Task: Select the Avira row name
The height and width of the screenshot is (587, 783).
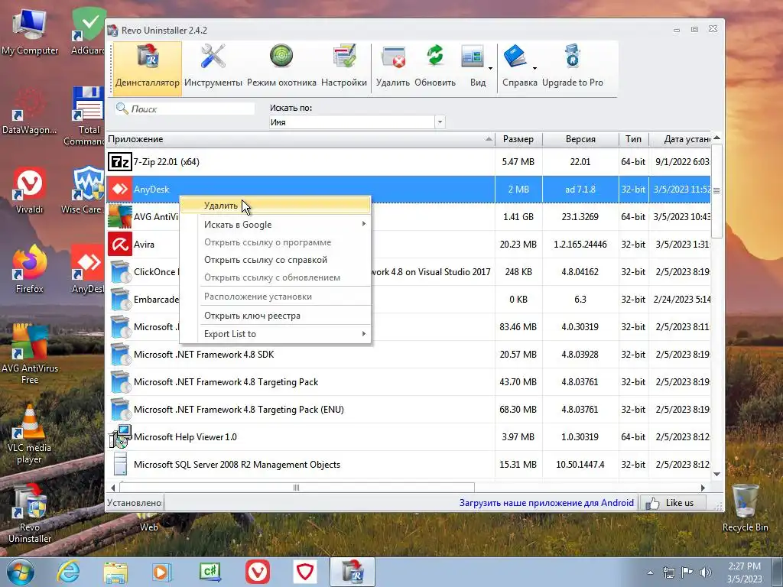Action: point(144,245)
